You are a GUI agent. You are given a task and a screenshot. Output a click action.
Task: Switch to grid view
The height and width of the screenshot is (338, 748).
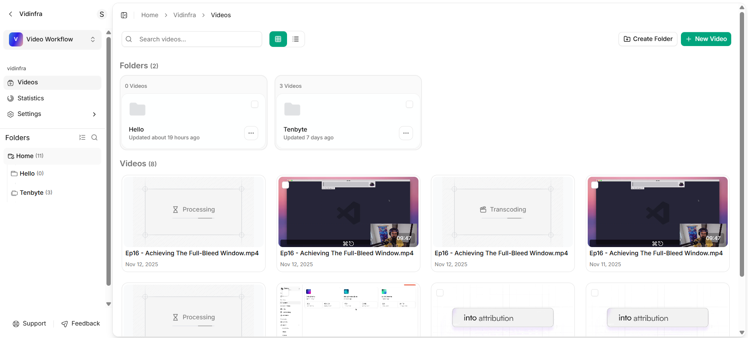click(278, 39)
